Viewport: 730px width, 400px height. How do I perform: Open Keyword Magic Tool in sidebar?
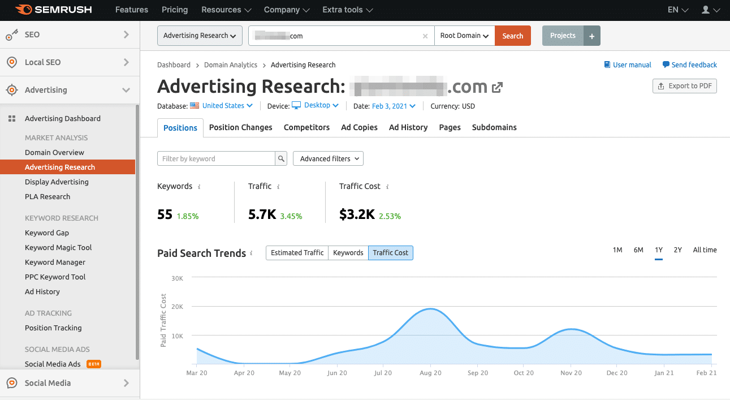click(58, 248)
